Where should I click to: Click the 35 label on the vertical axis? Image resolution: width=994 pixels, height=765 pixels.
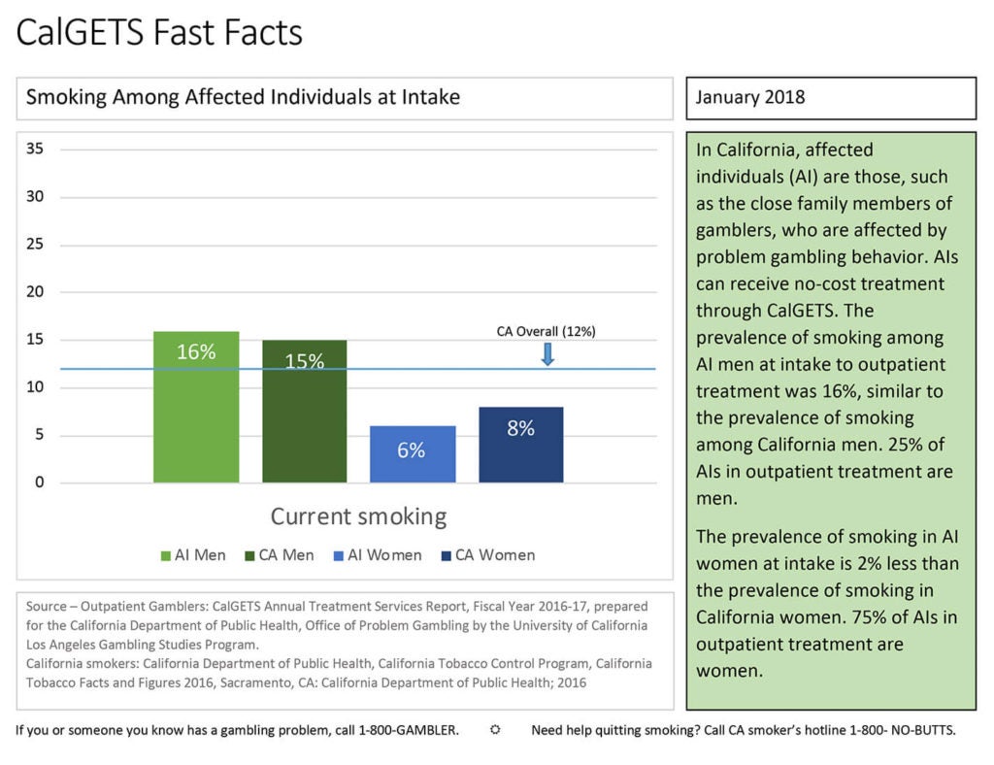(35, 150)
